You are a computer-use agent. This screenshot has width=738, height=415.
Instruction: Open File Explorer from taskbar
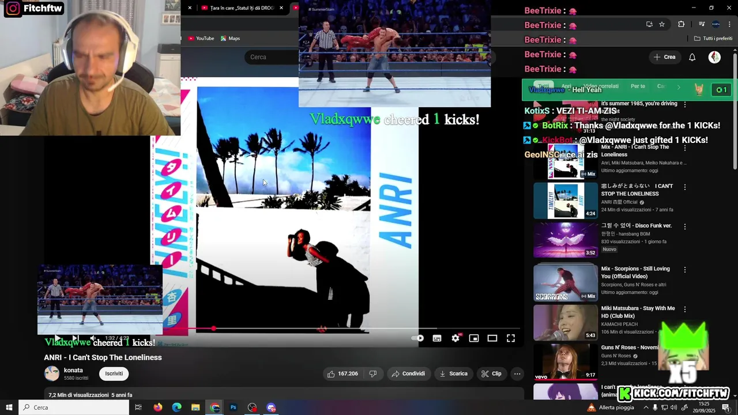pos(195,408)
